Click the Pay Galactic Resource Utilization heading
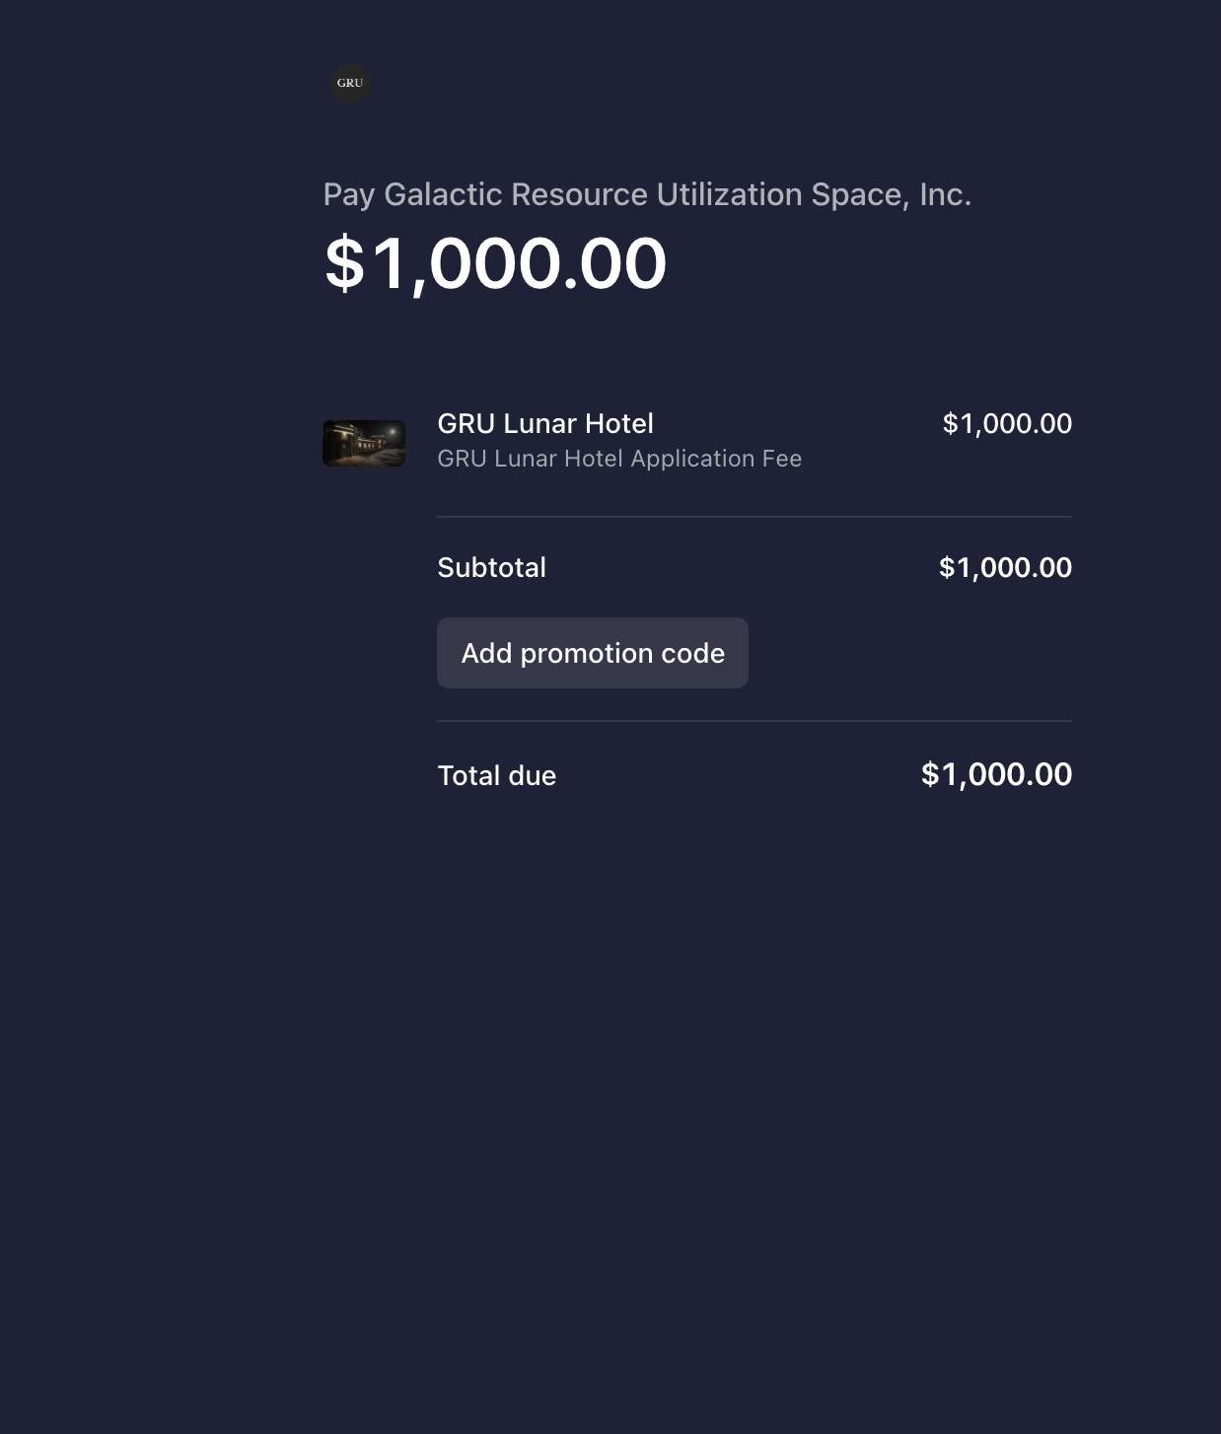Viewport: 1221px width, 1434px height. point(647,194)
